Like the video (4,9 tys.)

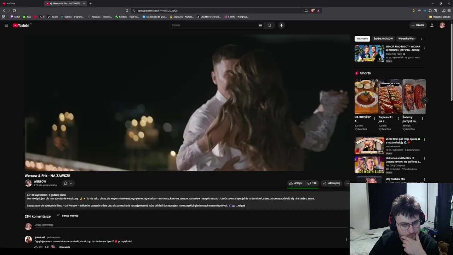pos(296,183)
